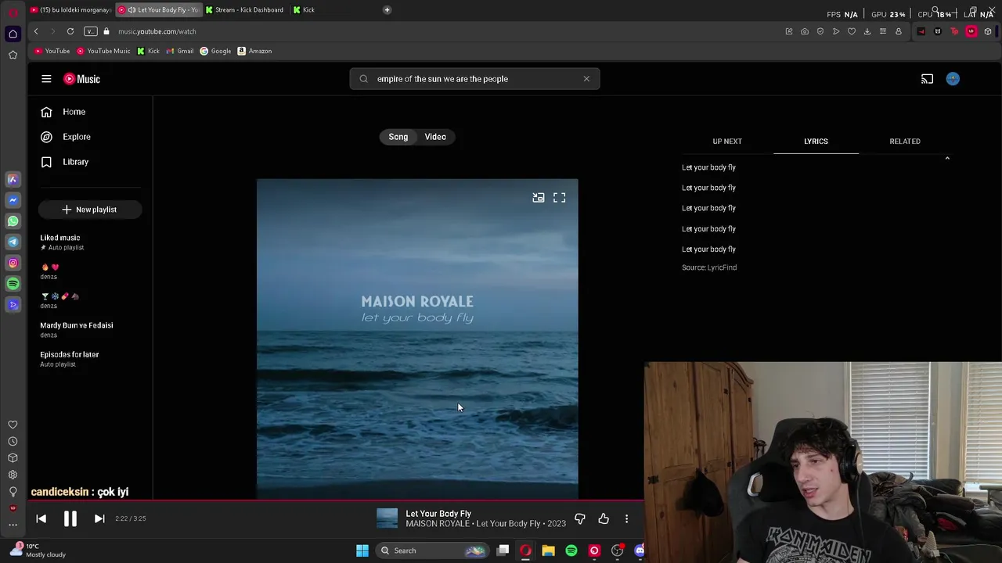Clear the search box with the X

[586, 79]
